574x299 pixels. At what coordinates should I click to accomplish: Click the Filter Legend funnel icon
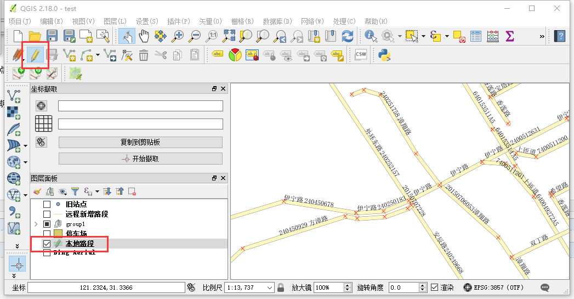[75, 191]
